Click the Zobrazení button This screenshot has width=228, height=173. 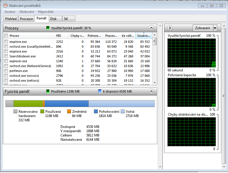pos(203,28)
